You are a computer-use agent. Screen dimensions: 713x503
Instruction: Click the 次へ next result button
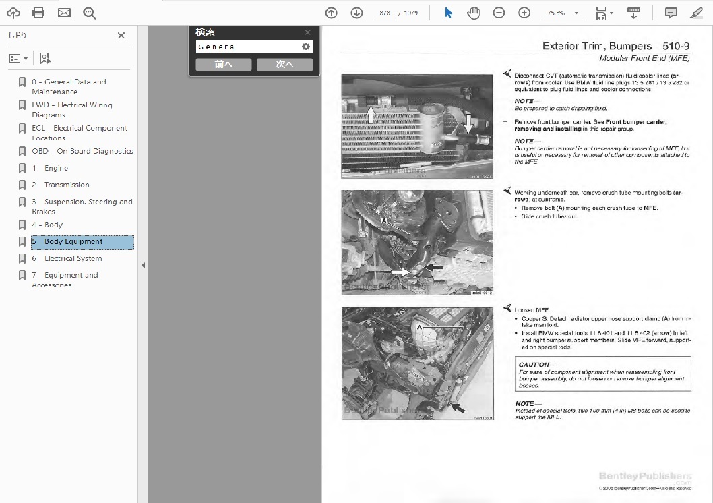tap(284, 65)
